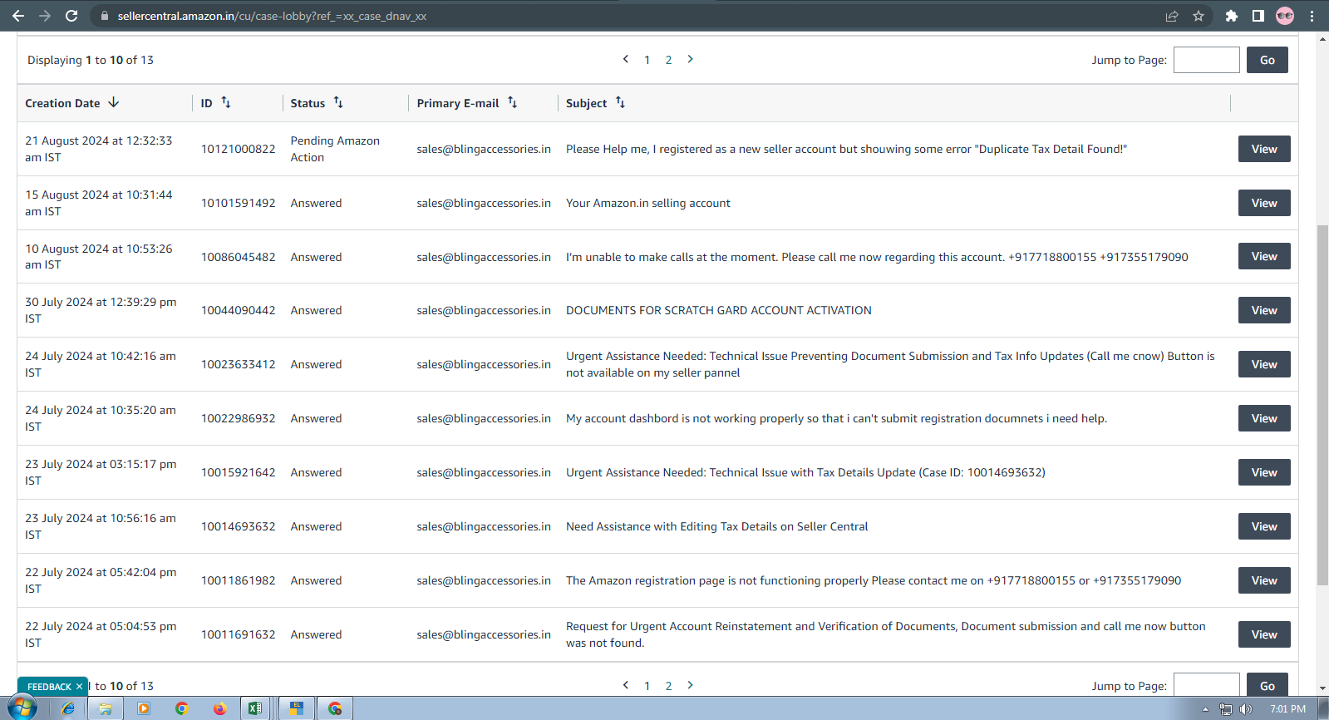The image size is (1329, 720).
Task: Click the taskbar clock 7:01 PM
Action: pos(1287,709)
